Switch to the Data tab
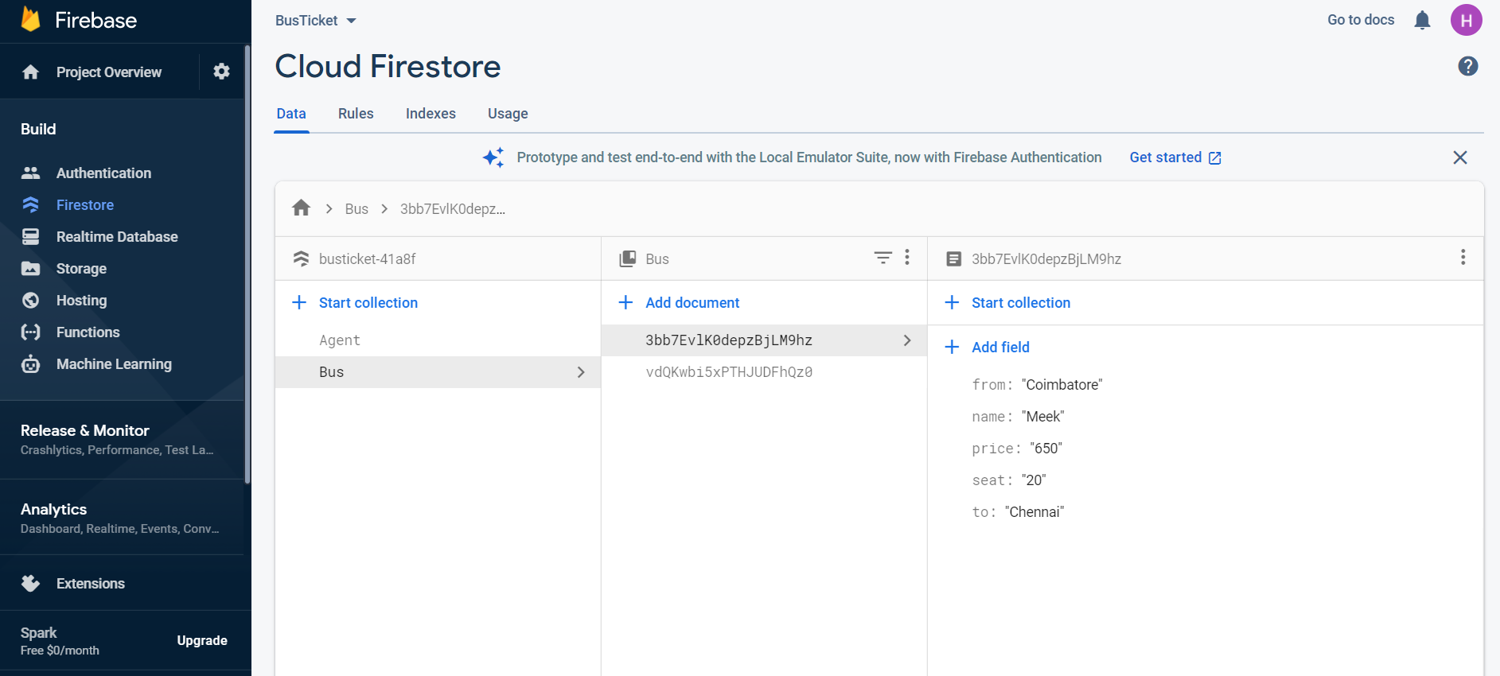The image size is (1500, 676). click(291, 114)
